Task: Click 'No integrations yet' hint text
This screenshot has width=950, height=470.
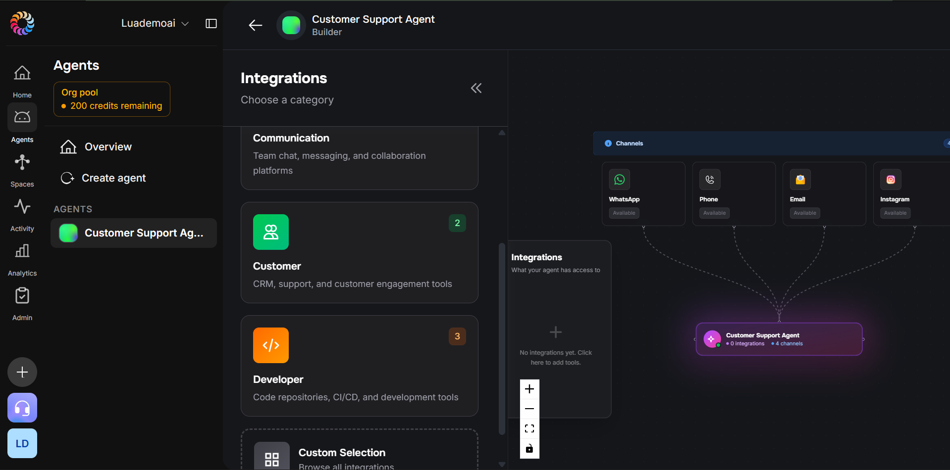Action: [x=556, y=358]
